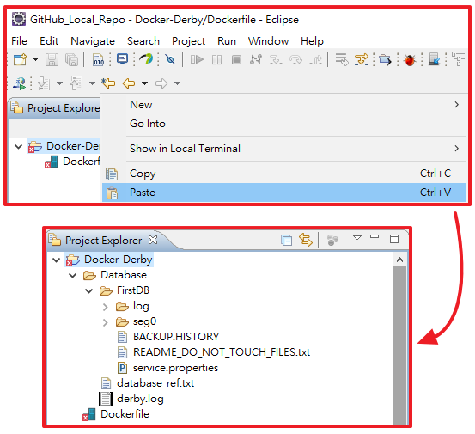Image resolution: width=475 pixels, height=434 pixels.
Task: Click the hierarchy tree toolbar icon
Action: (x=458, y=59)
